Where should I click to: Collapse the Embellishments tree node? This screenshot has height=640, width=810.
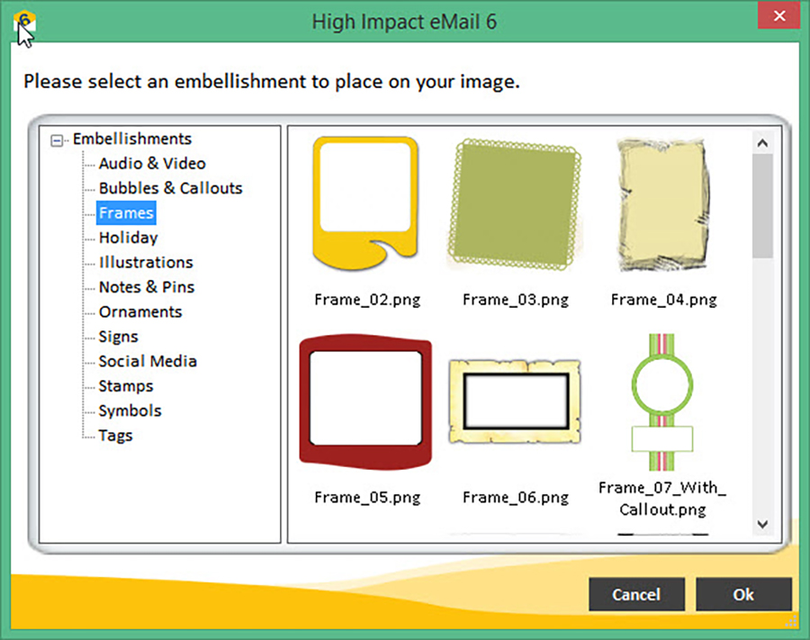click(57, 140)
